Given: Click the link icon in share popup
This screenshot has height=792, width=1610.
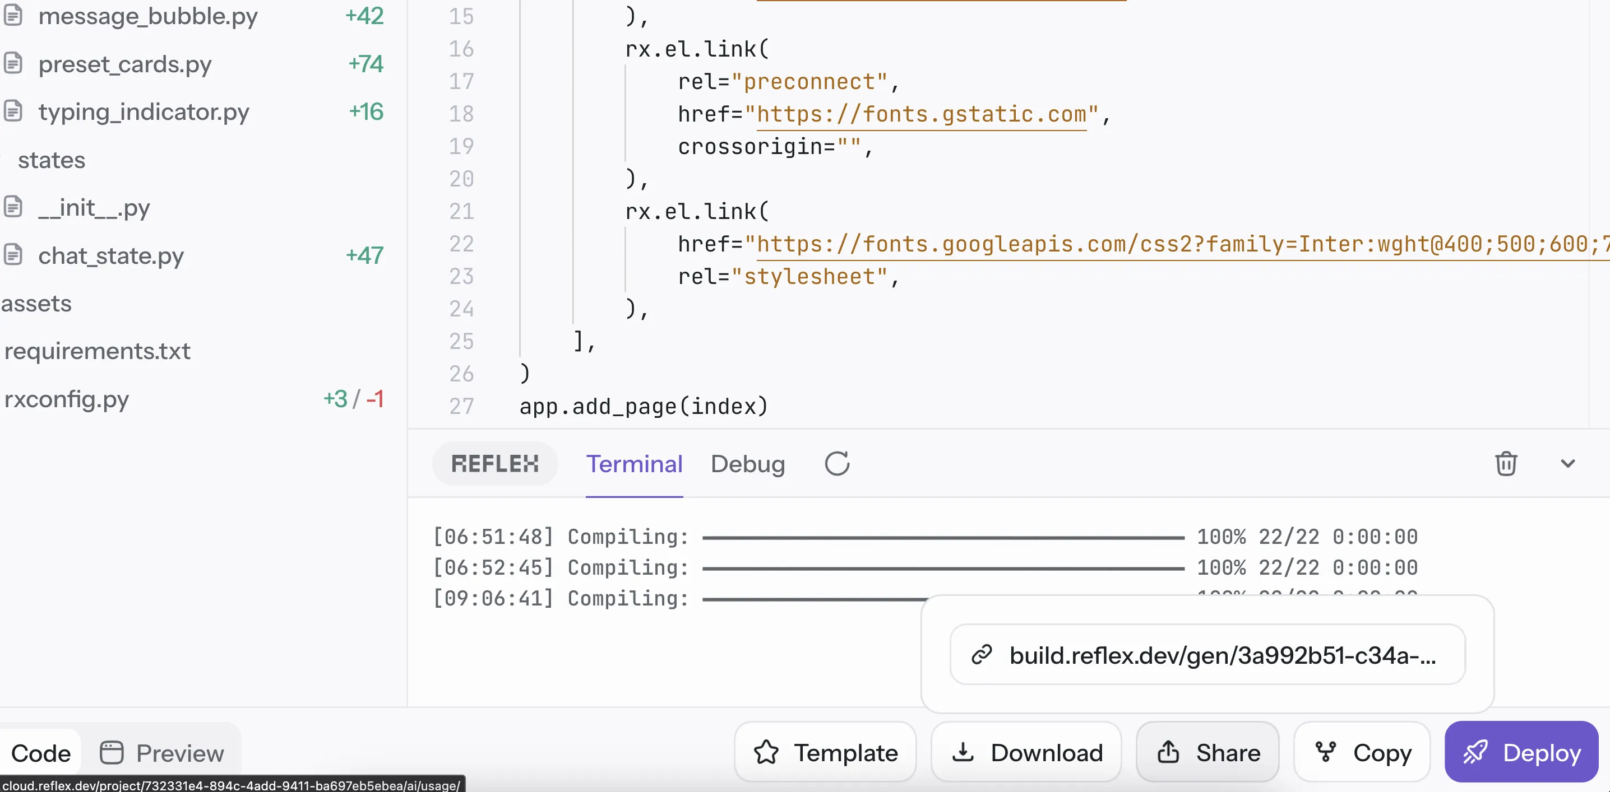Looking at the screenshot, I should tap(982, 655).
